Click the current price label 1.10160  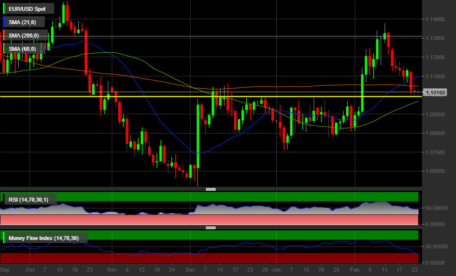(x=436, y=93)
